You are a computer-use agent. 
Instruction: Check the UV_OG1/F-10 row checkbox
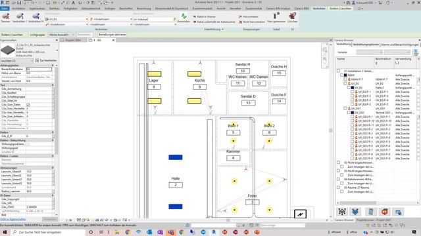[353, 121]
